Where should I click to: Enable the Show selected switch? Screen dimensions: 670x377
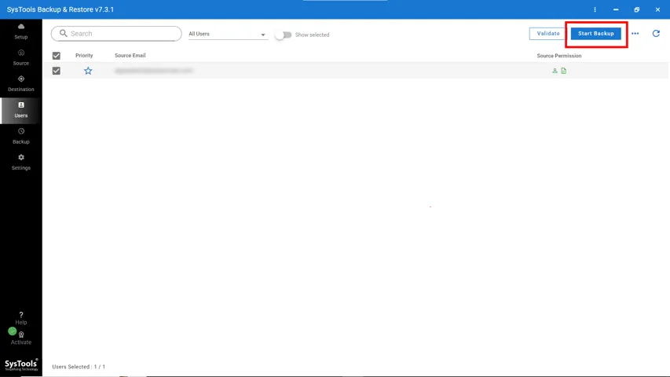284,35
